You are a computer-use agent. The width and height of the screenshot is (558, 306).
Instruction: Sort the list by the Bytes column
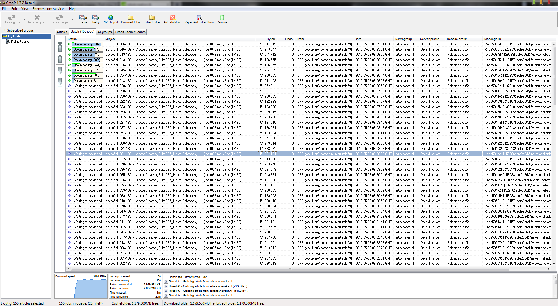click(267, 39)
